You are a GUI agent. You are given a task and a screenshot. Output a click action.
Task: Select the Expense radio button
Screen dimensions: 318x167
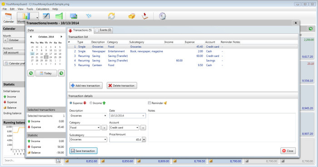71,103
